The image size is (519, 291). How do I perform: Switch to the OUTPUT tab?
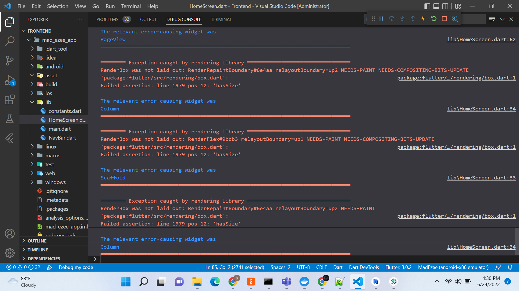148,19
